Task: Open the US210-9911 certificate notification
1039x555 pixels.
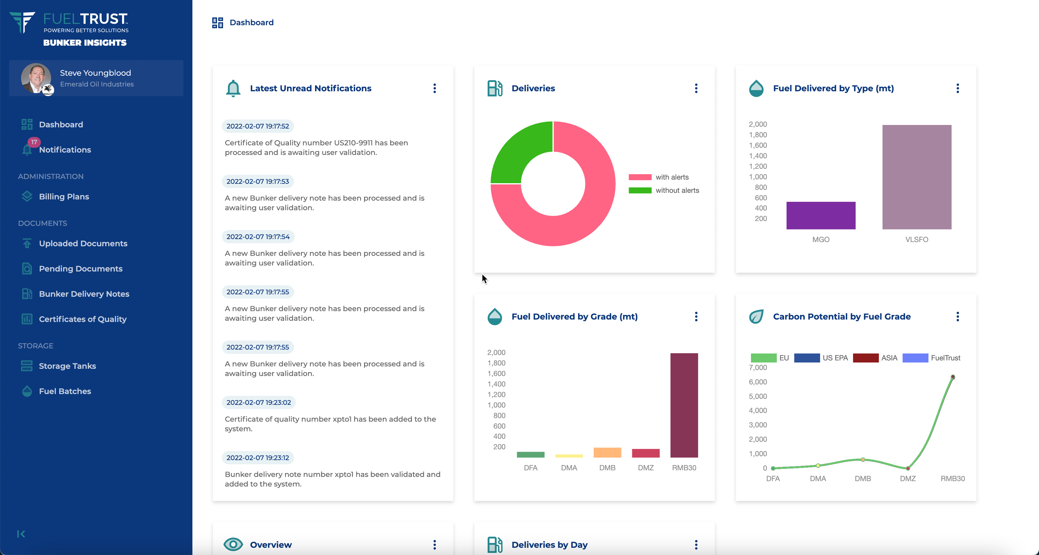Action: pyautogui.click(x=317, y=147)
